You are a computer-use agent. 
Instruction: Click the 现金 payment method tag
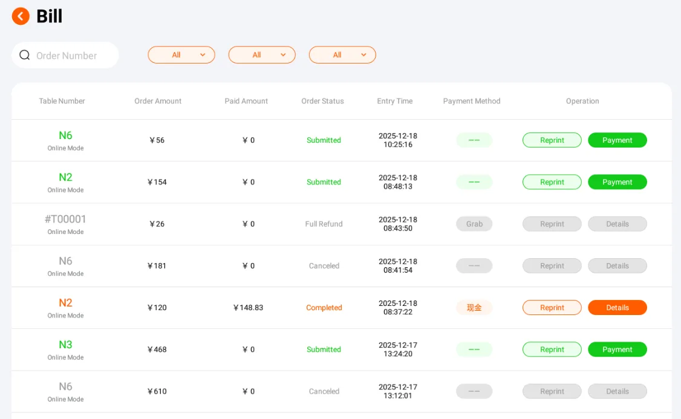[474, 307]
